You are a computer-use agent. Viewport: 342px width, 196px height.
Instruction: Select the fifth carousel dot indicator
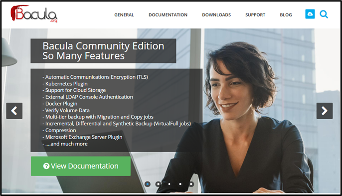tap(191, 184)
